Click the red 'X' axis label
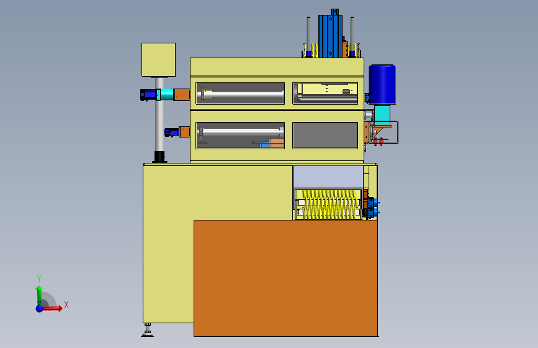 (x=66, y=305)
